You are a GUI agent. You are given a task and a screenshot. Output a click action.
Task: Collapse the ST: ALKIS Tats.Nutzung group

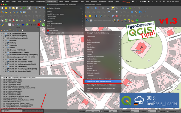click(1, 38)
